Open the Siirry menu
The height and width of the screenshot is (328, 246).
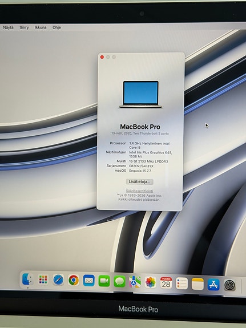[24, 27]
